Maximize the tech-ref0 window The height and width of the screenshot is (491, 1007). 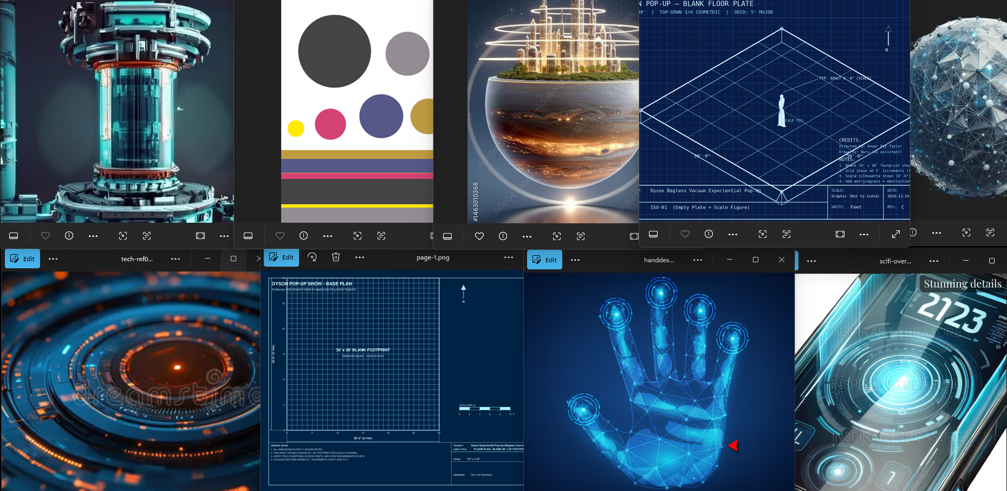[x=233, y=259]
